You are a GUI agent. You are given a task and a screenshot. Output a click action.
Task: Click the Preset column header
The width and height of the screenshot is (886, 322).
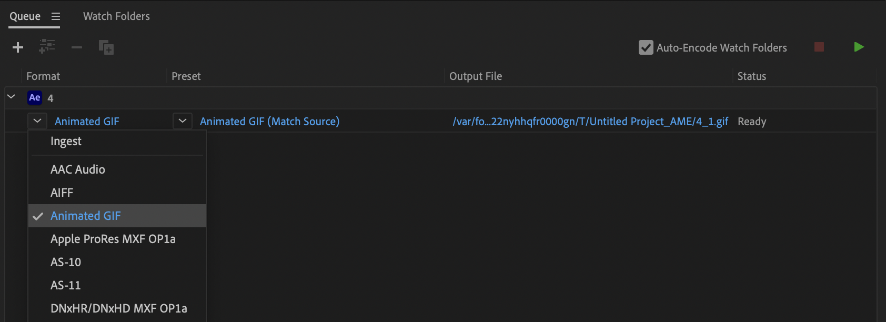pyautogui.click(x=186, y=76)
